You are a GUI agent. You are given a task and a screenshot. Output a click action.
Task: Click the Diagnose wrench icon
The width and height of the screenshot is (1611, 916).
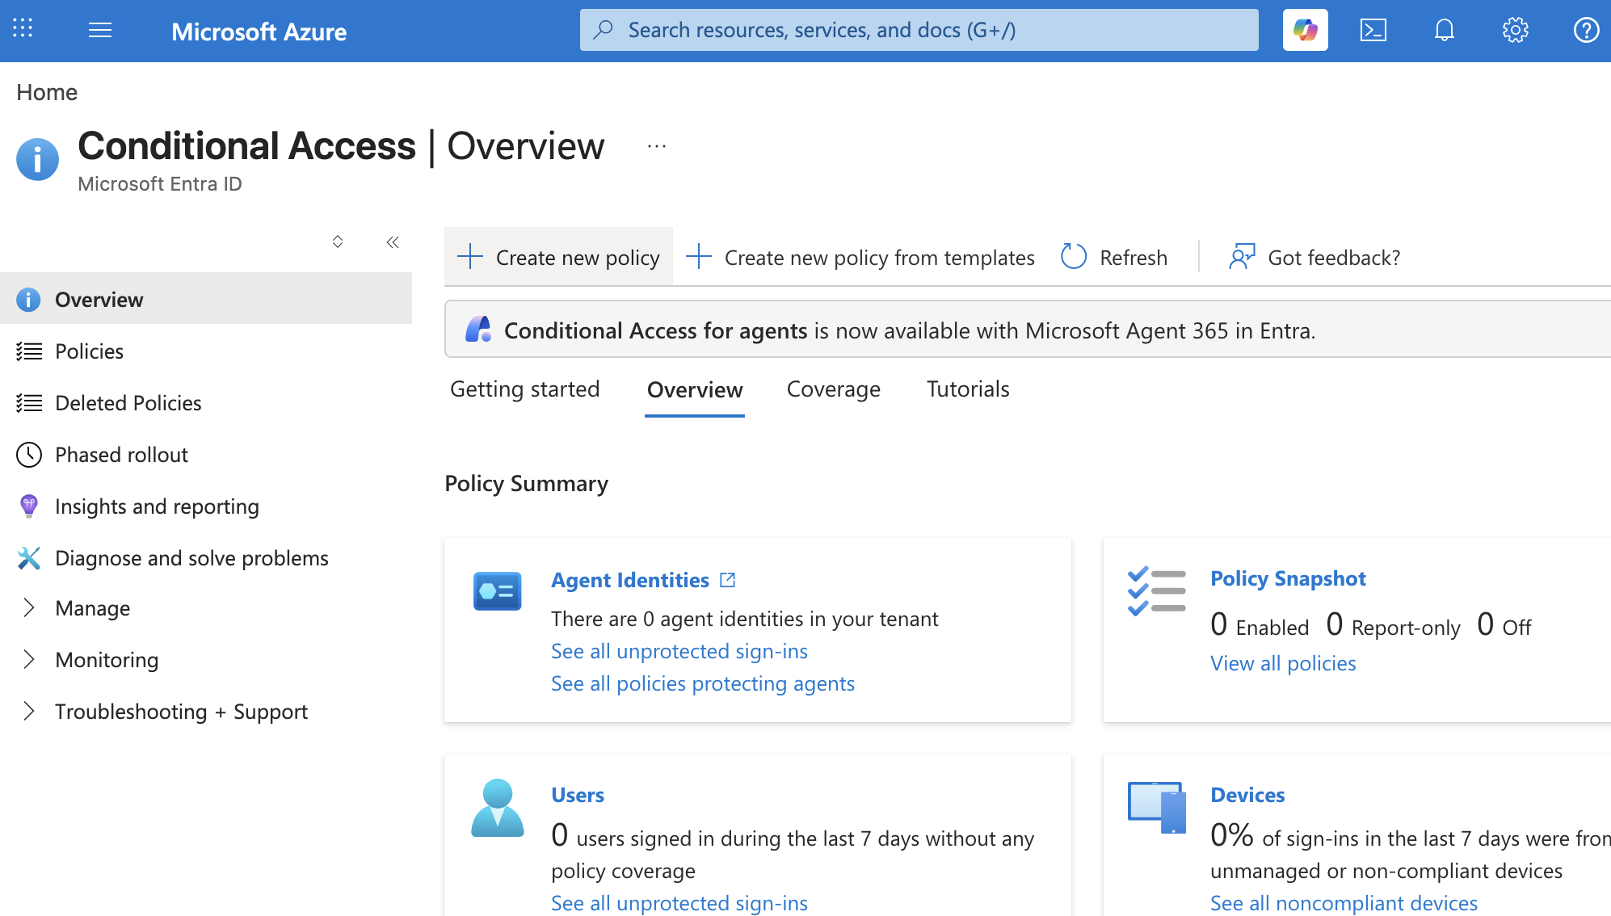[29, 558]
